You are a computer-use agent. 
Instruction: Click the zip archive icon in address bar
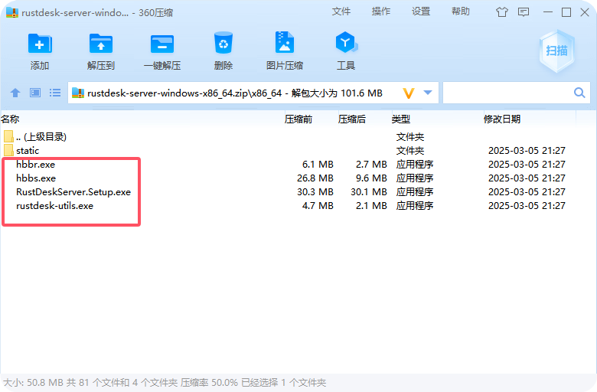[x=77, y=93]
